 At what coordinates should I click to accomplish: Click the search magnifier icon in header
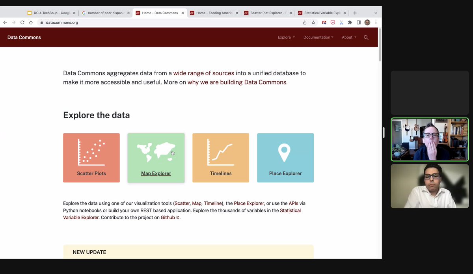[x=366, y=37]
